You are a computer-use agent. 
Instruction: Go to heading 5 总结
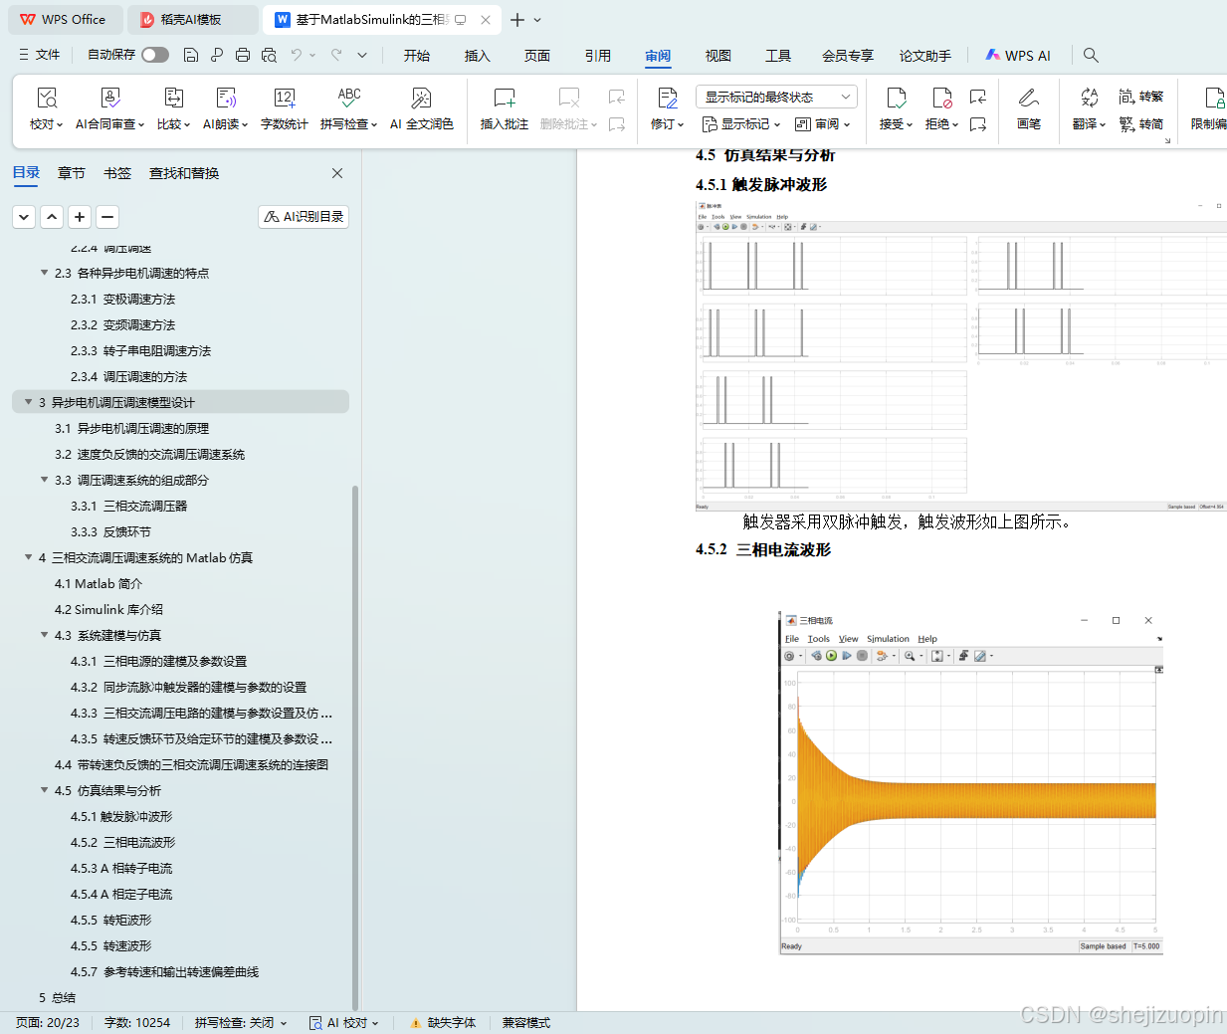[57, 997]
